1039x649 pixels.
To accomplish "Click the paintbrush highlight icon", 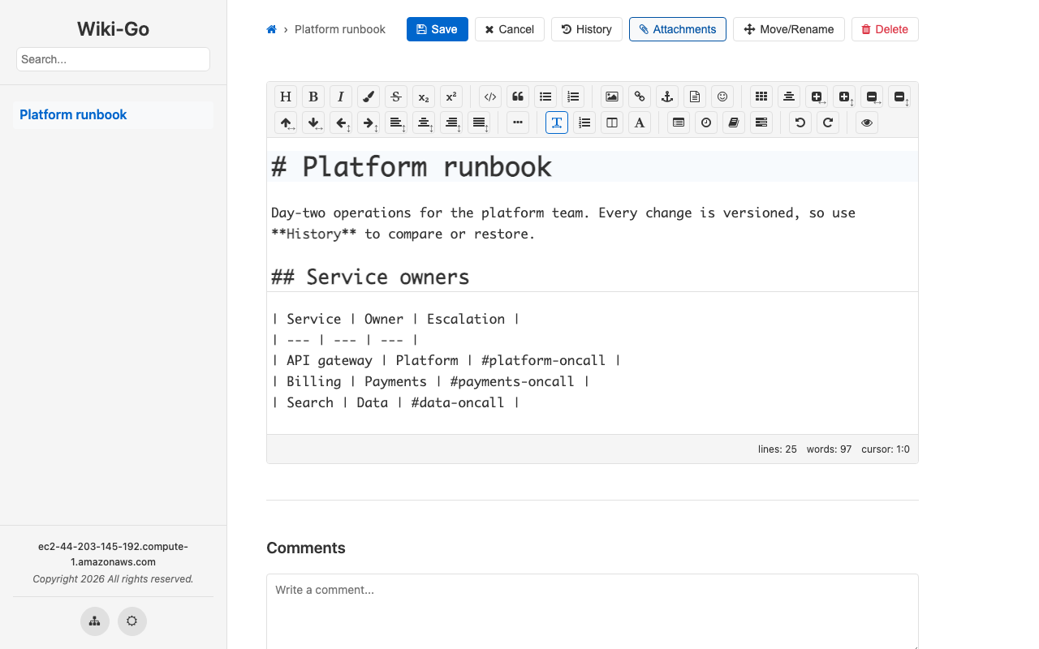I will click(369, 97).
